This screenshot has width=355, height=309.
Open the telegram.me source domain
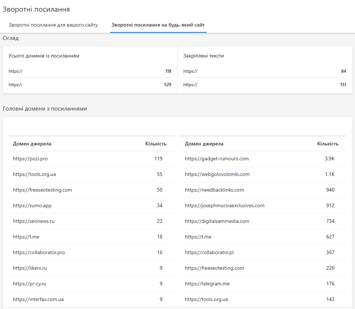[207, 284]
